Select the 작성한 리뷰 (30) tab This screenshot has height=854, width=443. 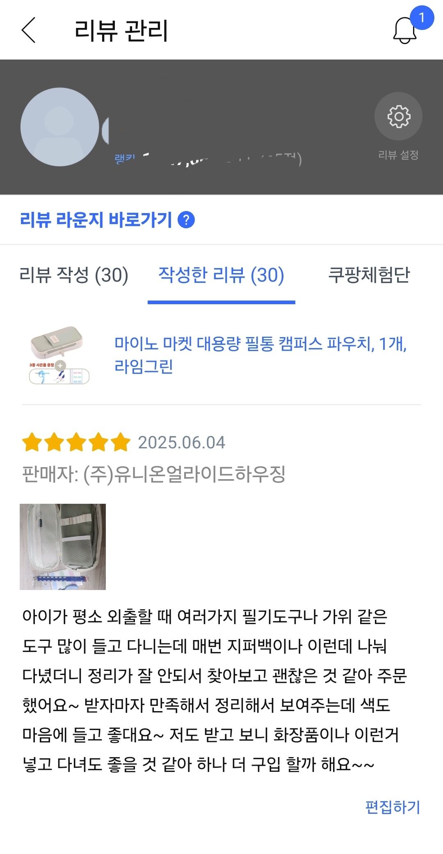[x=221, y=275]
